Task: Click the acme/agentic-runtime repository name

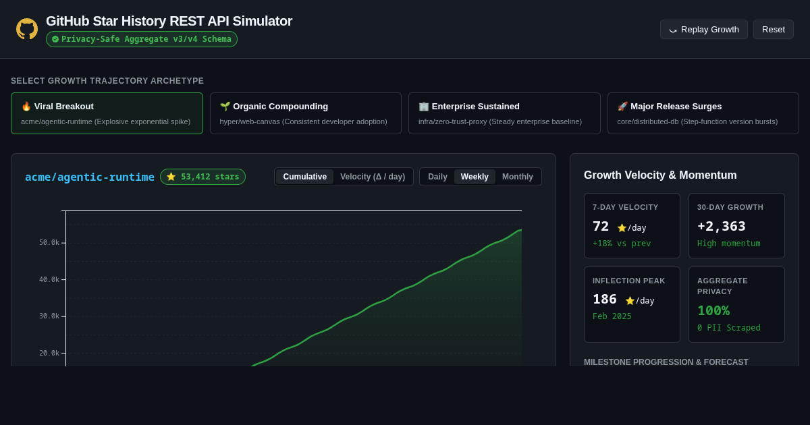Action: tap(90, 177)
